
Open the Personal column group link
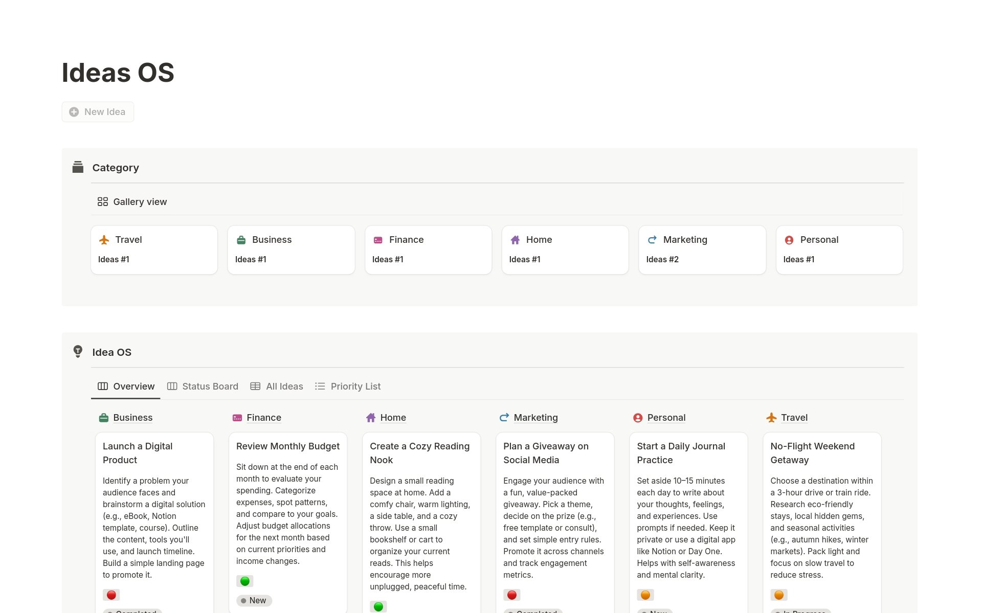(x=666, y=418)
